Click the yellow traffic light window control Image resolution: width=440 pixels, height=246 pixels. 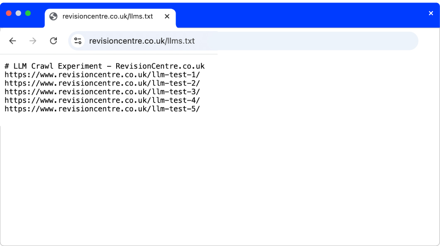(18, 13)
